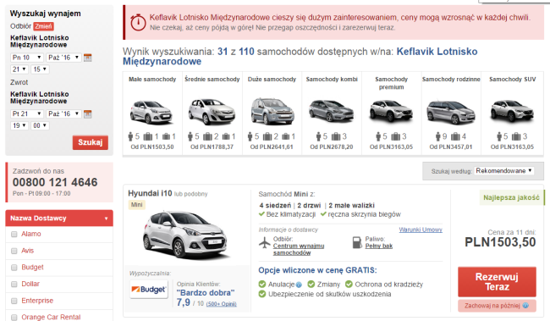550x321 pixels.
Task: Select the Samochody SUV category tab
Action: pos(513,113)
